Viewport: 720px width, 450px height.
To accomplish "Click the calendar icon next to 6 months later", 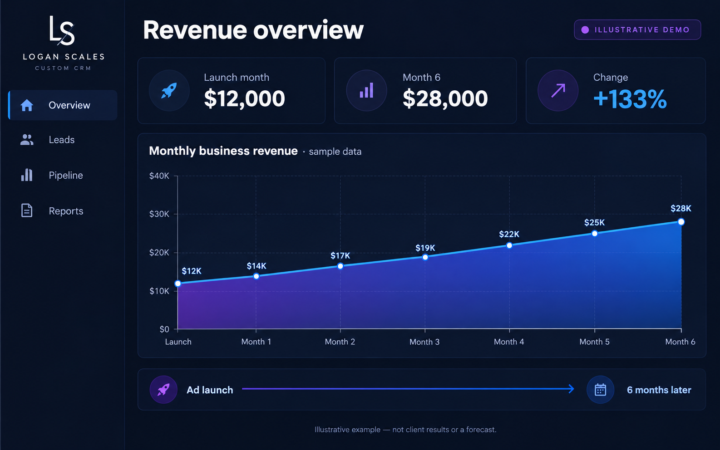I will click(x=600, y=390).
